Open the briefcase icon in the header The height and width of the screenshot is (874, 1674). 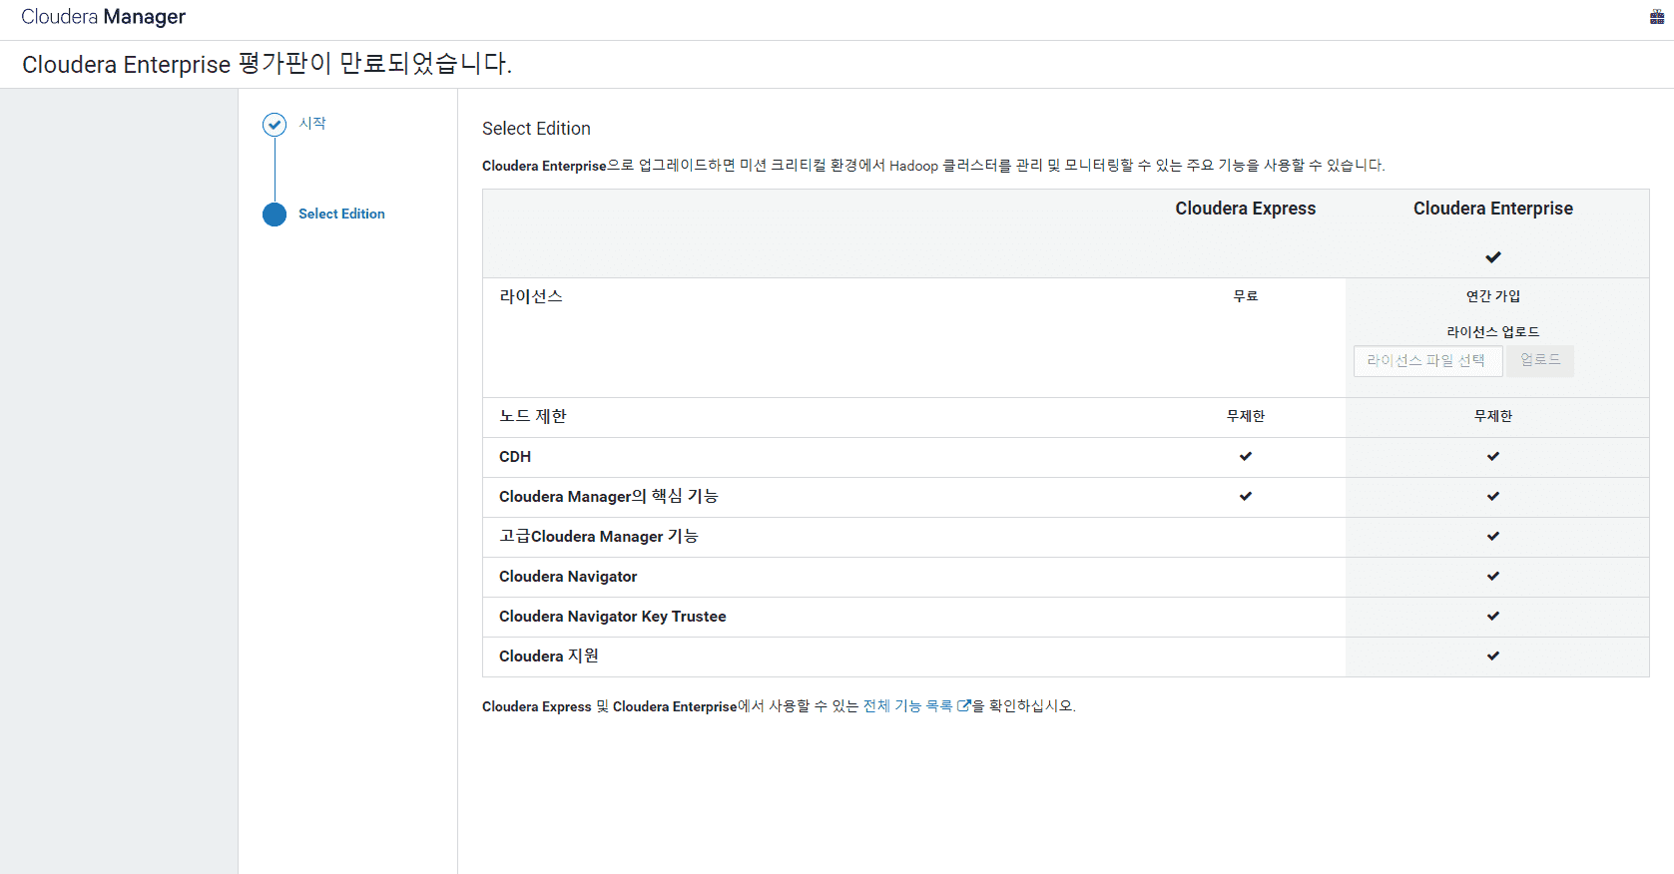point(1657,16)
